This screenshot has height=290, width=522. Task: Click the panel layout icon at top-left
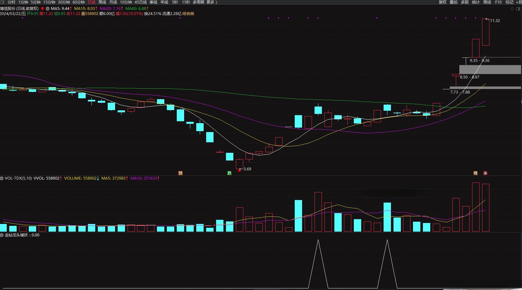point(2,2)
